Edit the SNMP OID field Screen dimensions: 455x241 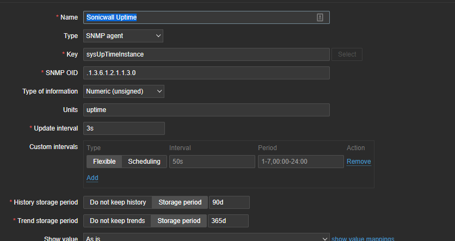coord(206,73)
